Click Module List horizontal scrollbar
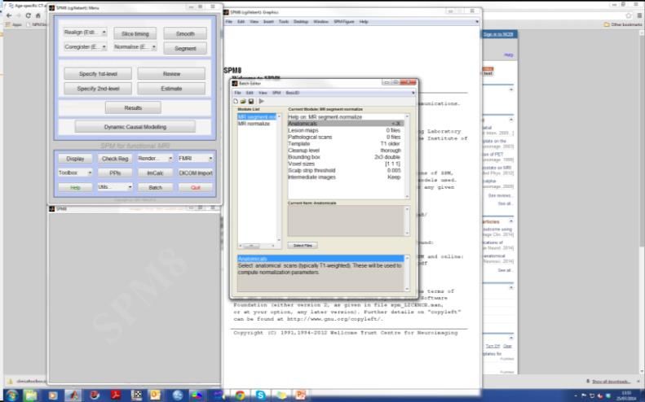The image size is (645, 402). click(x=256, y=246)
